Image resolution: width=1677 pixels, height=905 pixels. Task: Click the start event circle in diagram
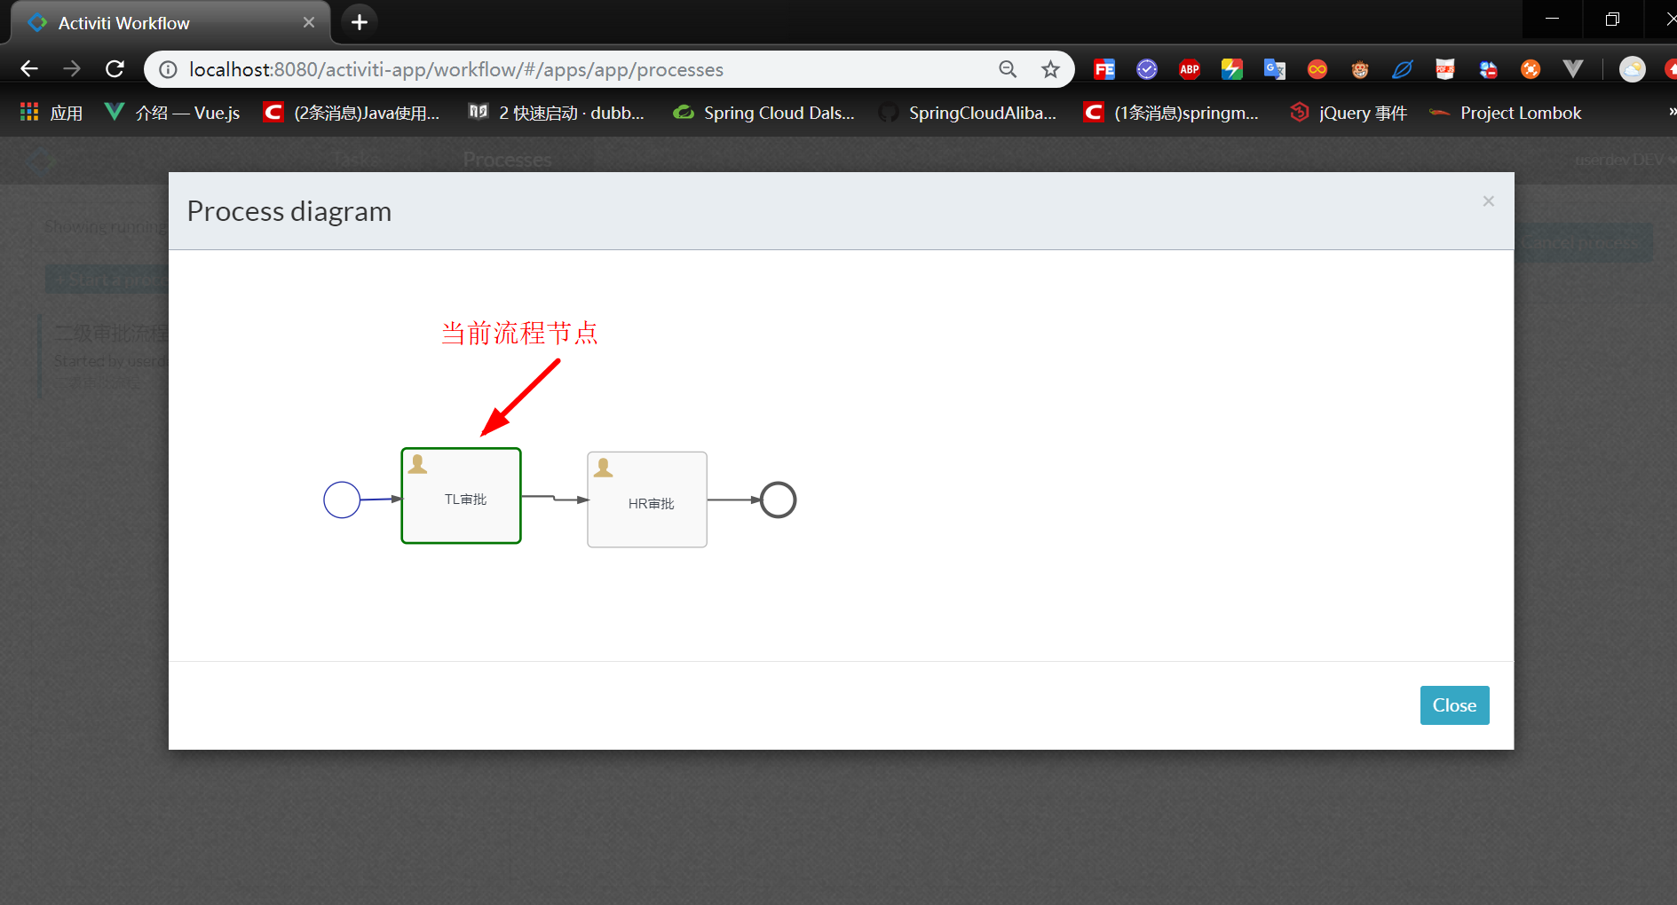pyautogui.click(x=342, y=500)
